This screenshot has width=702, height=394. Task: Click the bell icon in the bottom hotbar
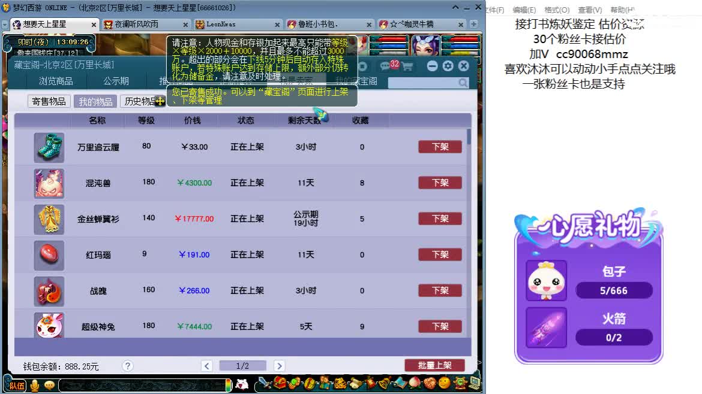[x=384, y=384]
